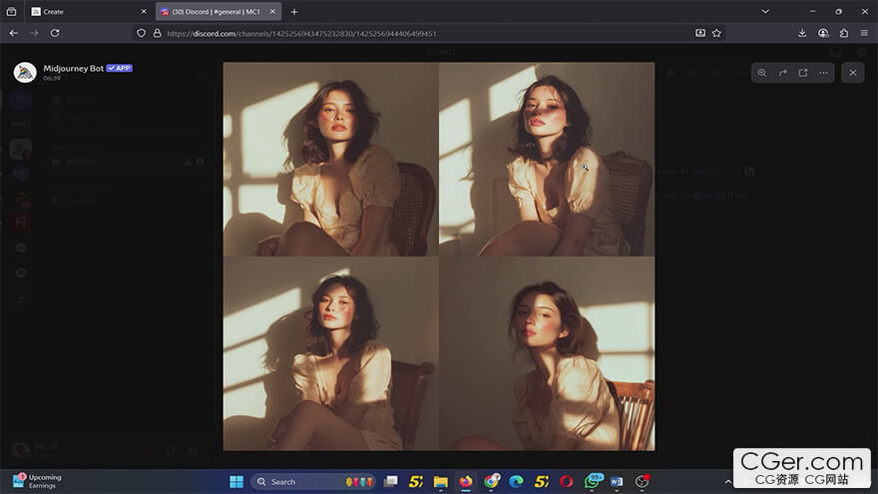This screenshot has width=878, height=494.
Task: Show hidden system tray icons
Action: point(727,482)
